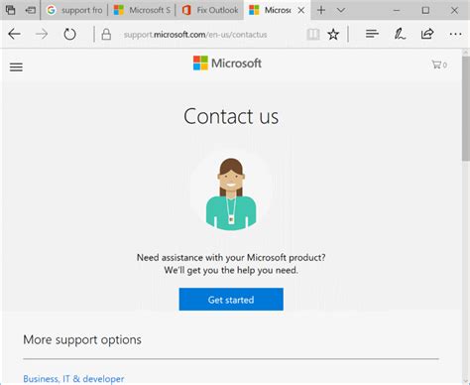Open Edge settings and more menu
Screen dimensions: 470x385
coord(455,34)
